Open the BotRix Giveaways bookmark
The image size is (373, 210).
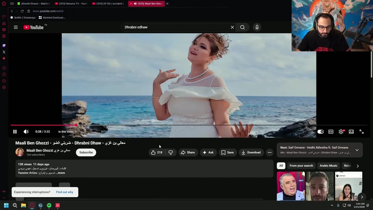point(23,17)
